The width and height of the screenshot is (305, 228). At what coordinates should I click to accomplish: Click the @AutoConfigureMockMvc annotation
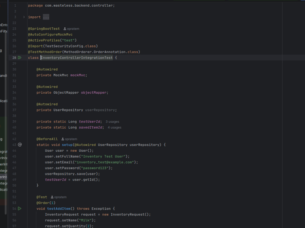(50, 35)
